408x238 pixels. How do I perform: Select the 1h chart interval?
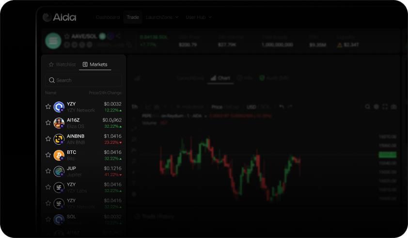coord(134,107)
